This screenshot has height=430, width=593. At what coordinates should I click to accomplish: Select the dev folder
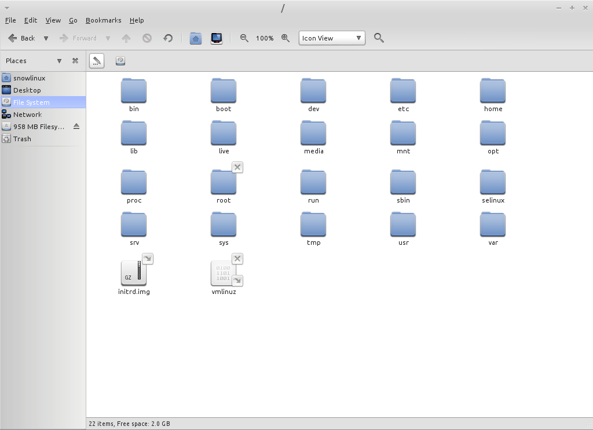pos(313,95)
